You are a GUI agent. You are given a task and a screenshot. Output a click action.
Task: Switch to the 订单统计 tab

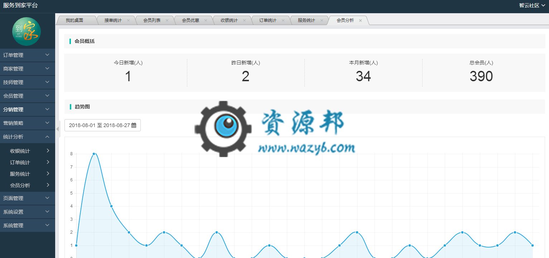(x=268, y=20)
